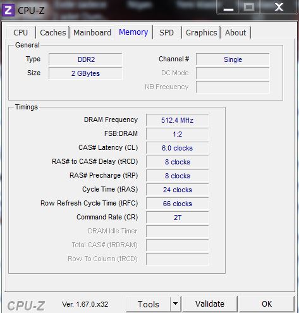This screenshot has height=313, width=299.
Task: Click the empty DRAM Idle Timer field
Action: (178, 231)
